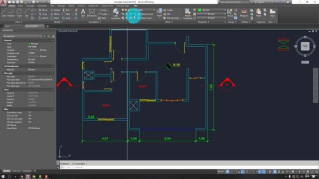Click the command line input field

coord(189,167)
